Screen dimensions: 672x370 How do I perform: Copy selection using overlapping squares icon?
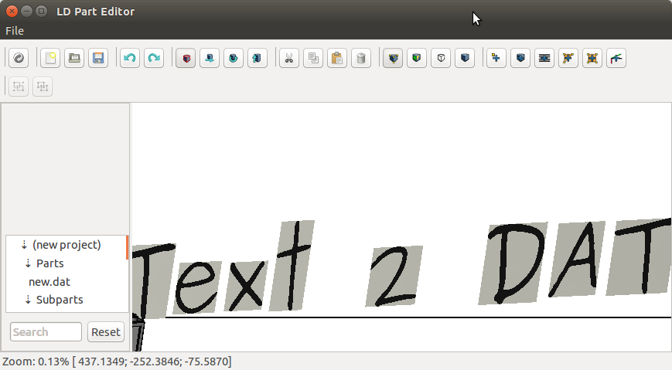(x=313, y=58)
